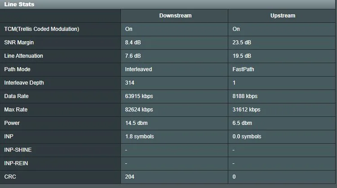Click the 63915 kbps downstream data rate
This screenshot has width=337, height=188.
click(139, 96)
